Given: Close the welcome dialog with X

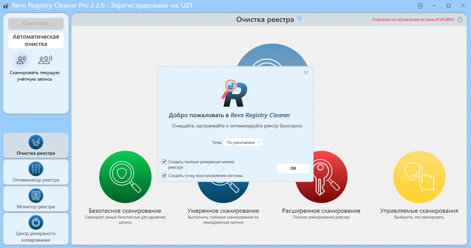Looking at the screenshot, I should [306, 72].
